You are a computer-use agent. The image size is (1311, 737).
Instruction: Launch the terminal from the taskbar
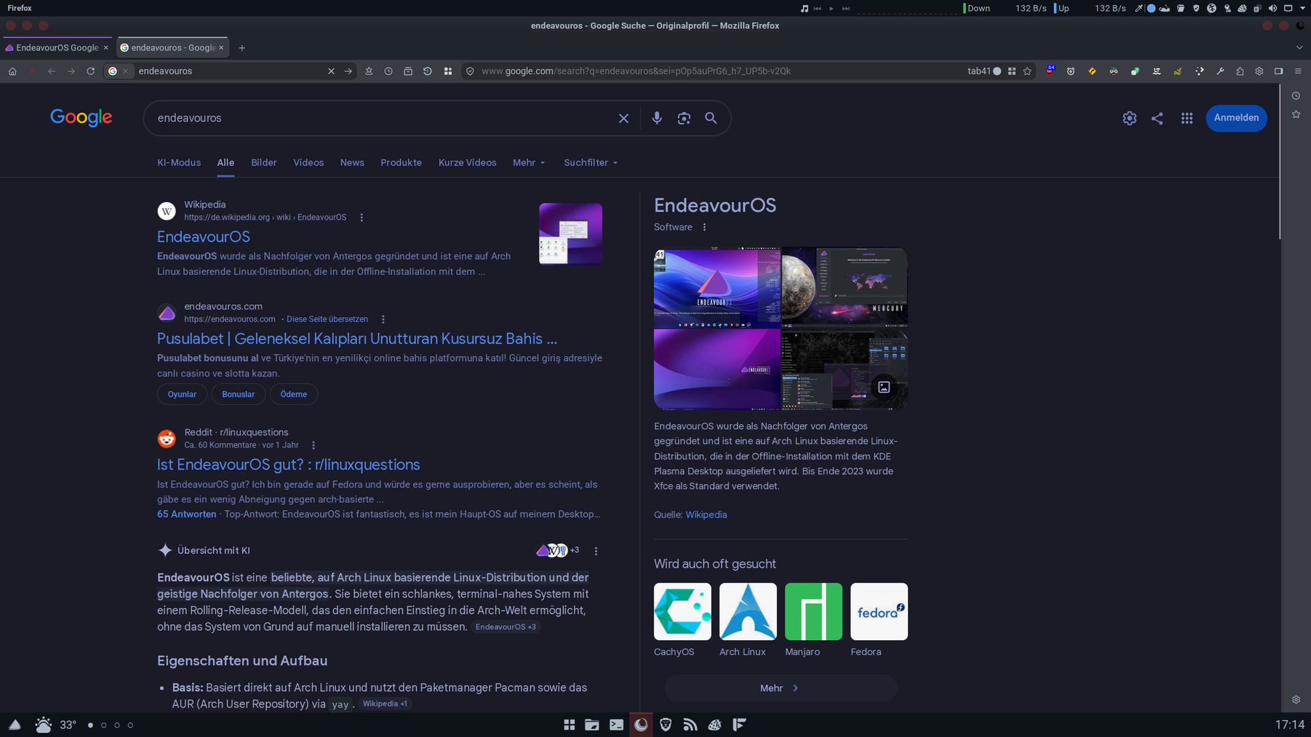[x=616, y=725]
